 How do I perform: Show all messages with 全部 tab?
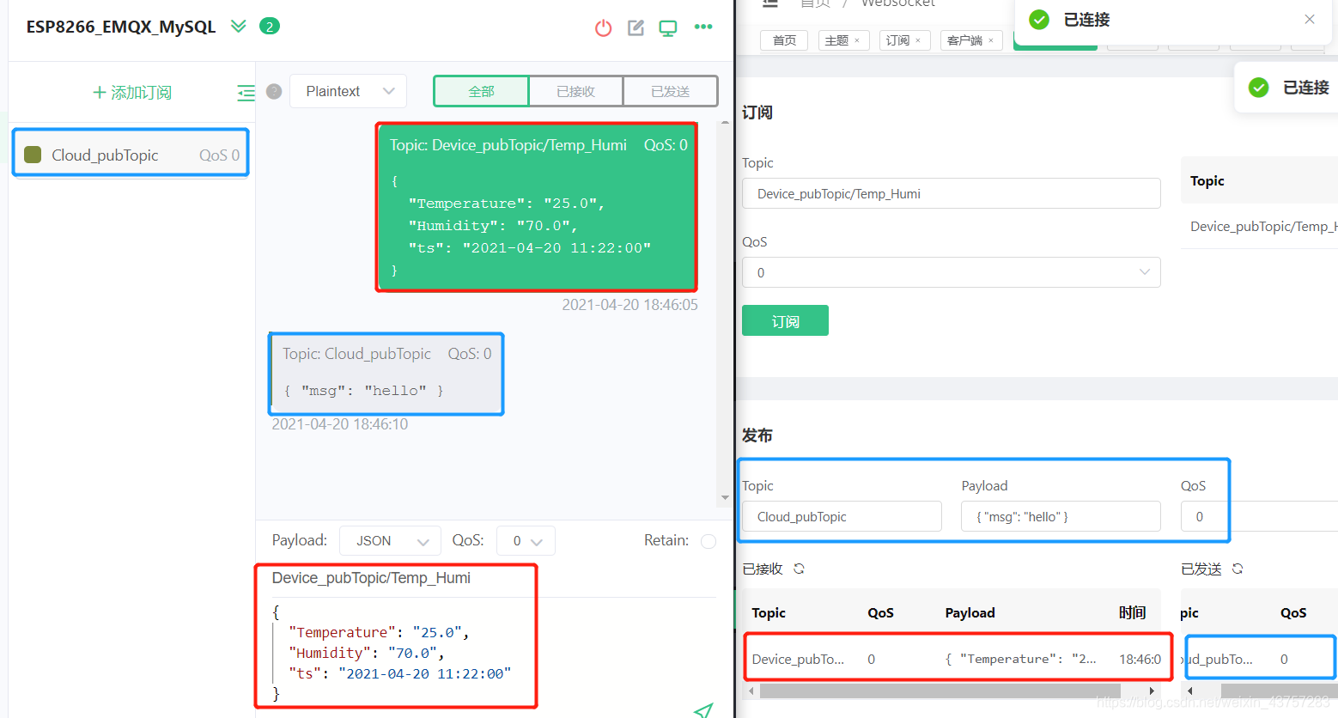481,91
